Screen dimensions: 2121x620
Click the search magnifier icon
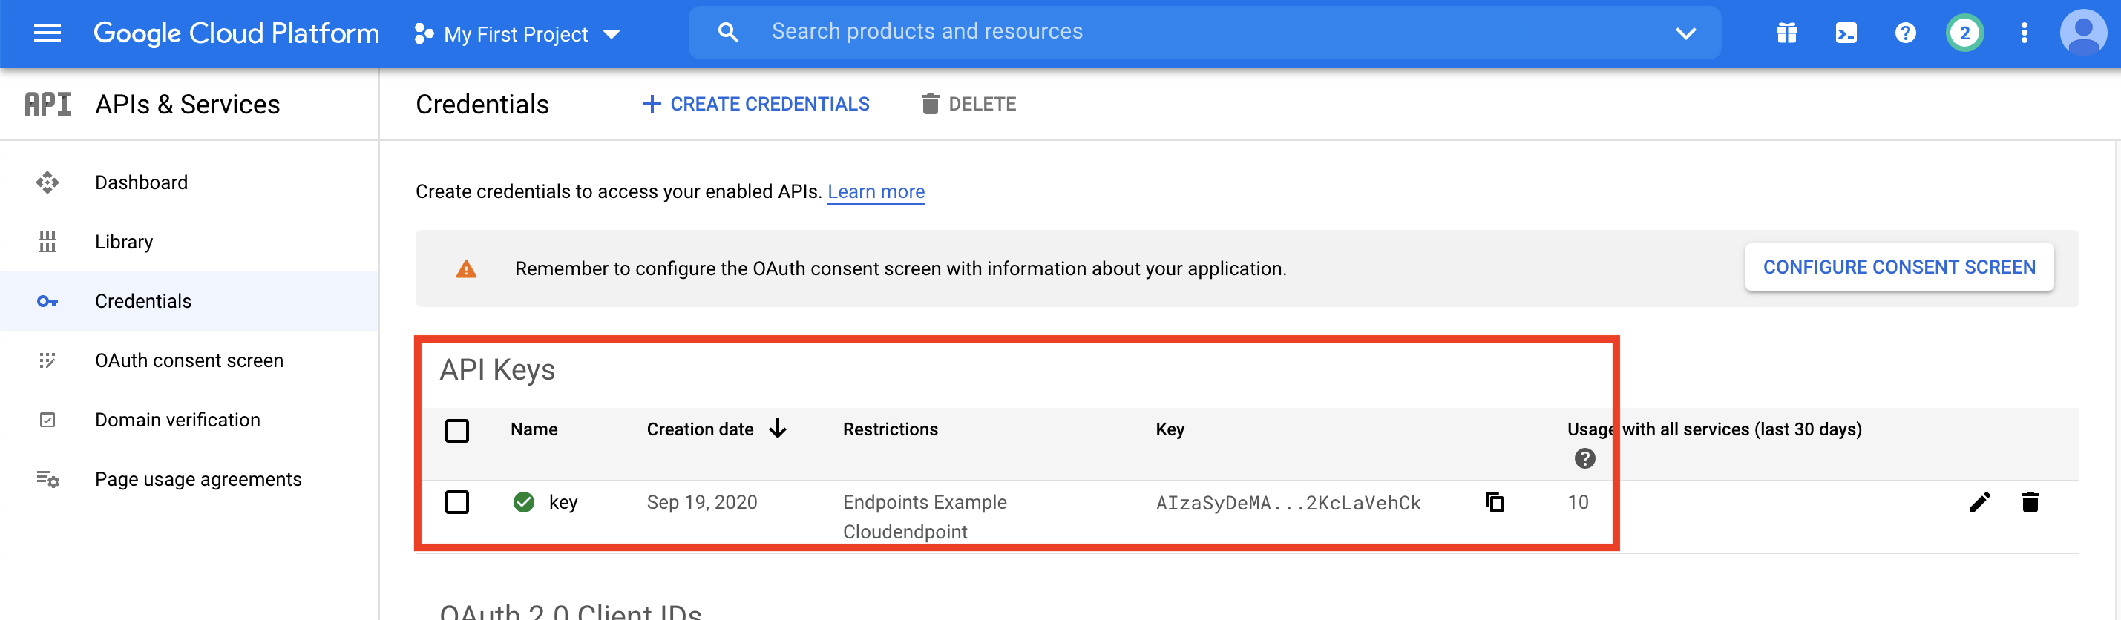(728, 32)
